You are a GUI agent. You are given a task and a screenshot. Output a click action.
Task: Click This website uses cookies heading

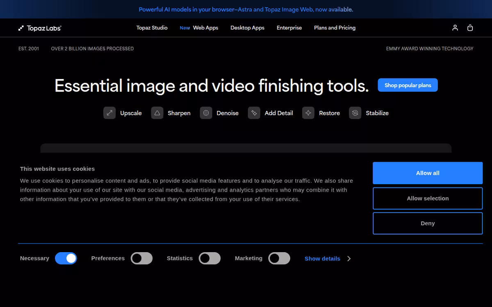(x=57, y=169)
